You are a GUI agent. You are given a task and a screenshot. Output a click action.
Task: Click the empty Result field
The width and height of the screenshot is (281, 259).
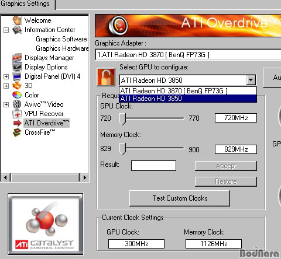(153, 166)
